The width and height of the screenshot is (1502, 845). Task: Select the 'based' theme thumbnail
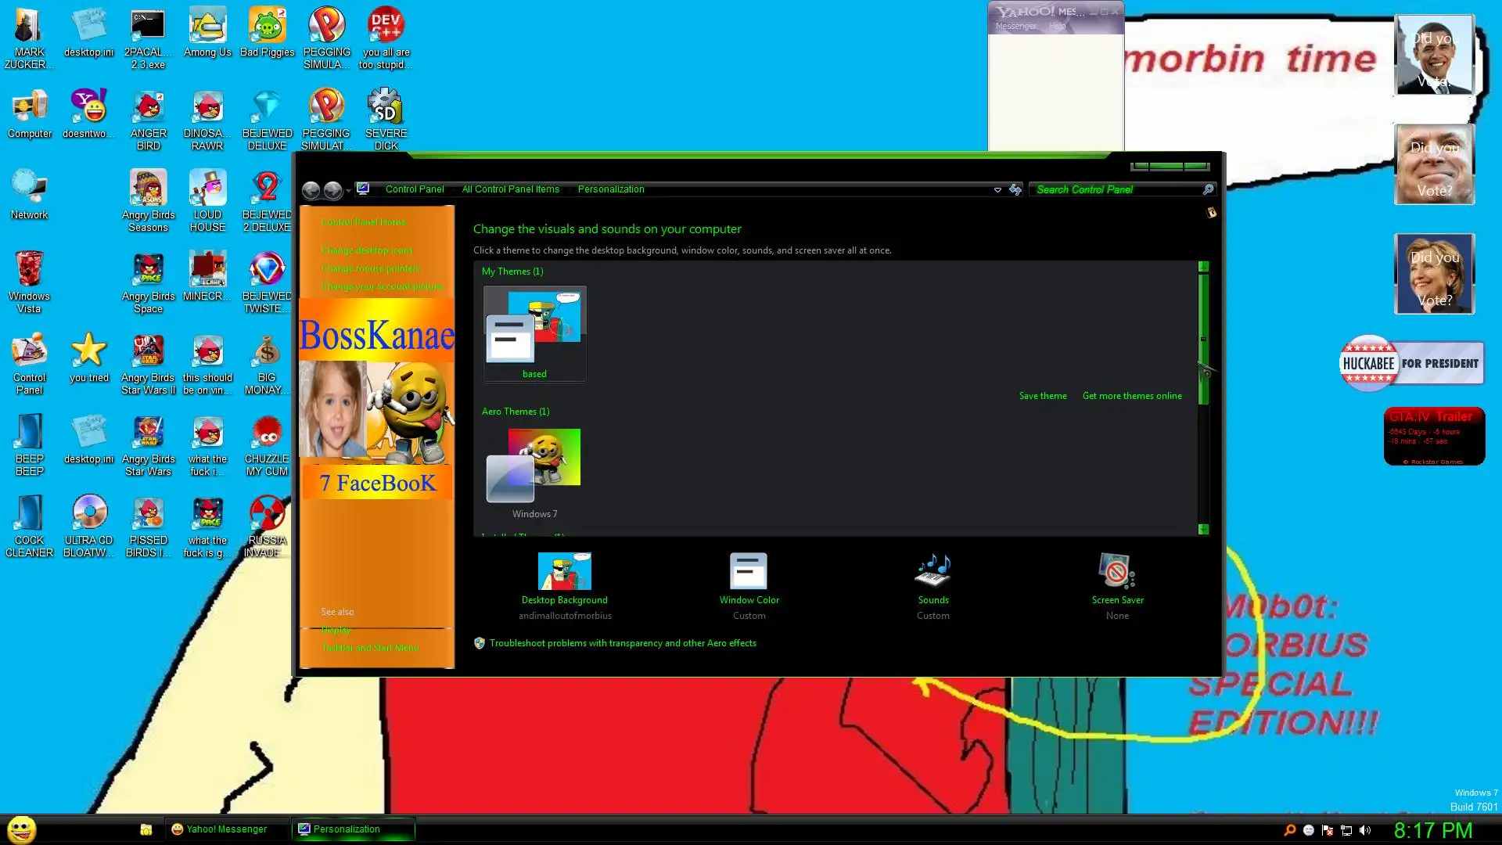pos(534,333)
